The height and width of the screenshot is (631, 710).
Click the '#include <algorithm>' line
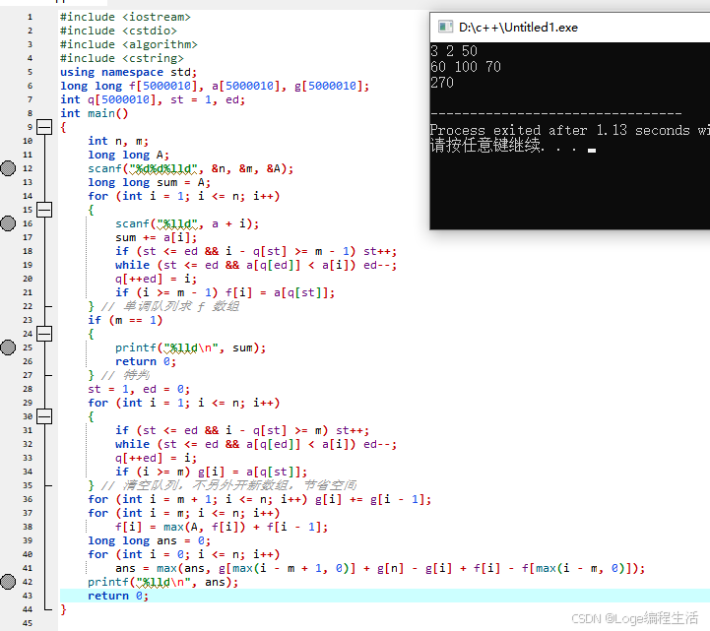(x=129, y=44)
